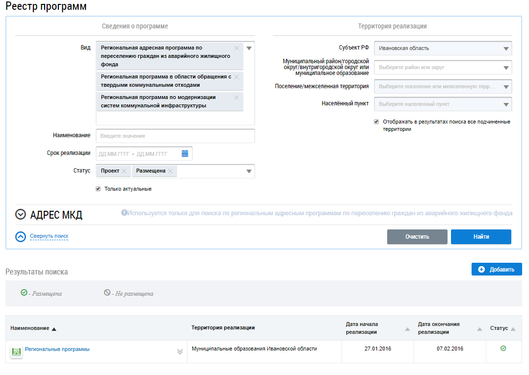This screenshot has width=529, height=375.
Task: Uncheck the show all subordinate territories checkbox
Action: point(376,122)
